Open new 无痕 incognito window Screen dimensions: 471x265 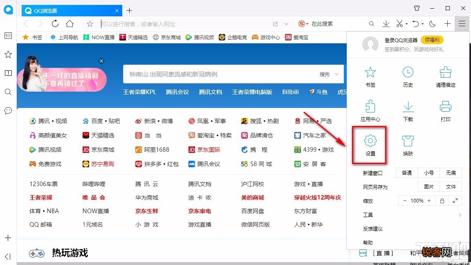451,173
